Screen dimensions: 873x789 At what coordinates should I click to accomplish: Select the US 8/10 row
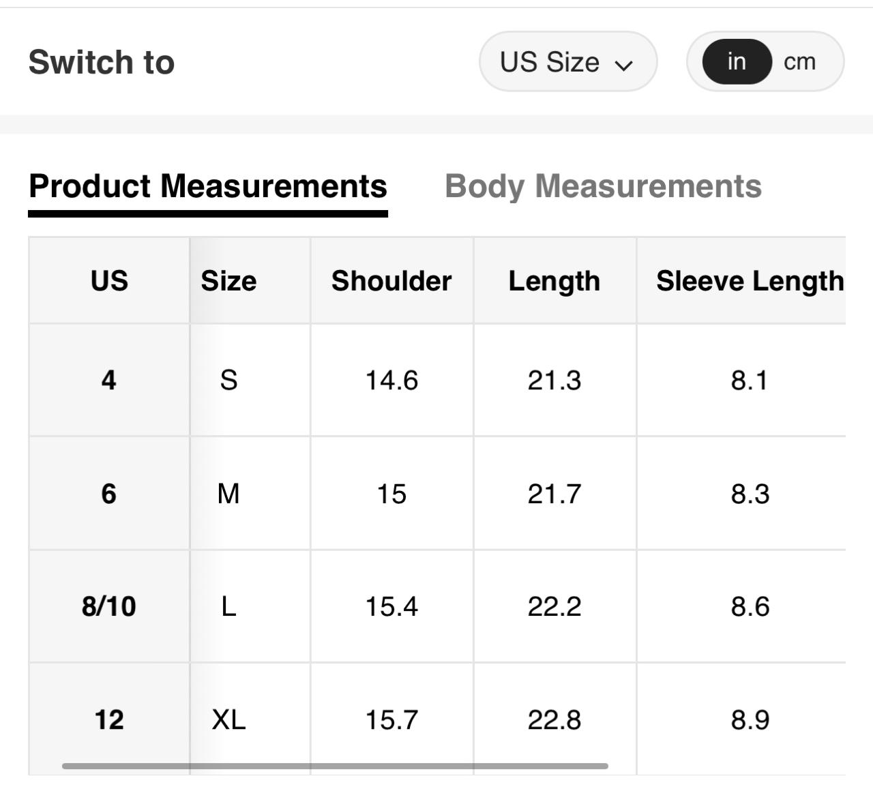(109, 606)
